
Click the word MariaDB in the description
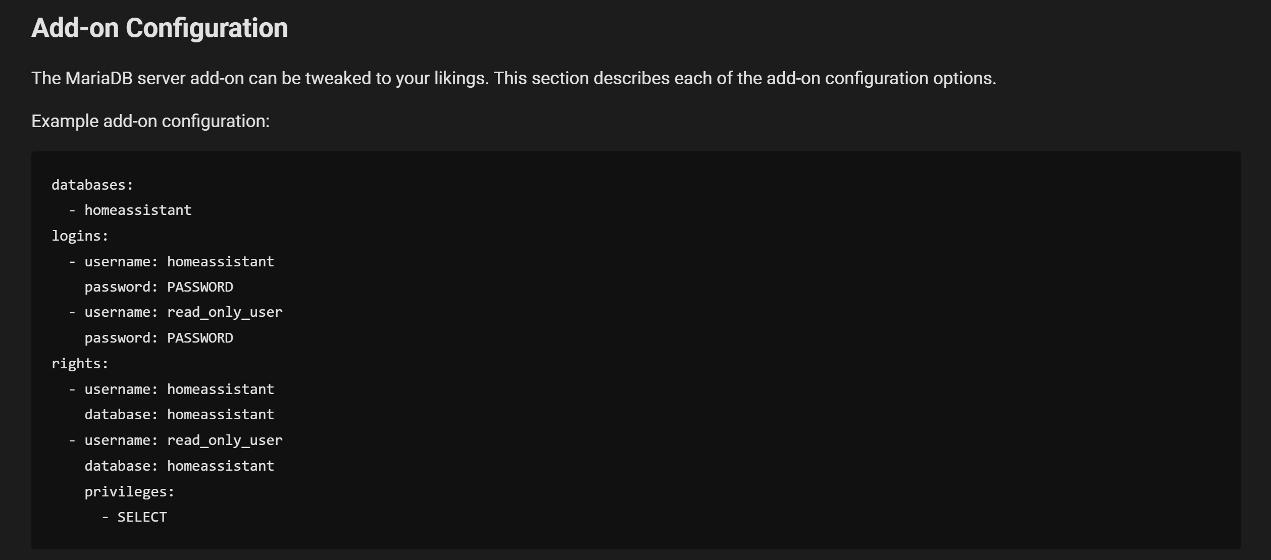click(99, 78)
